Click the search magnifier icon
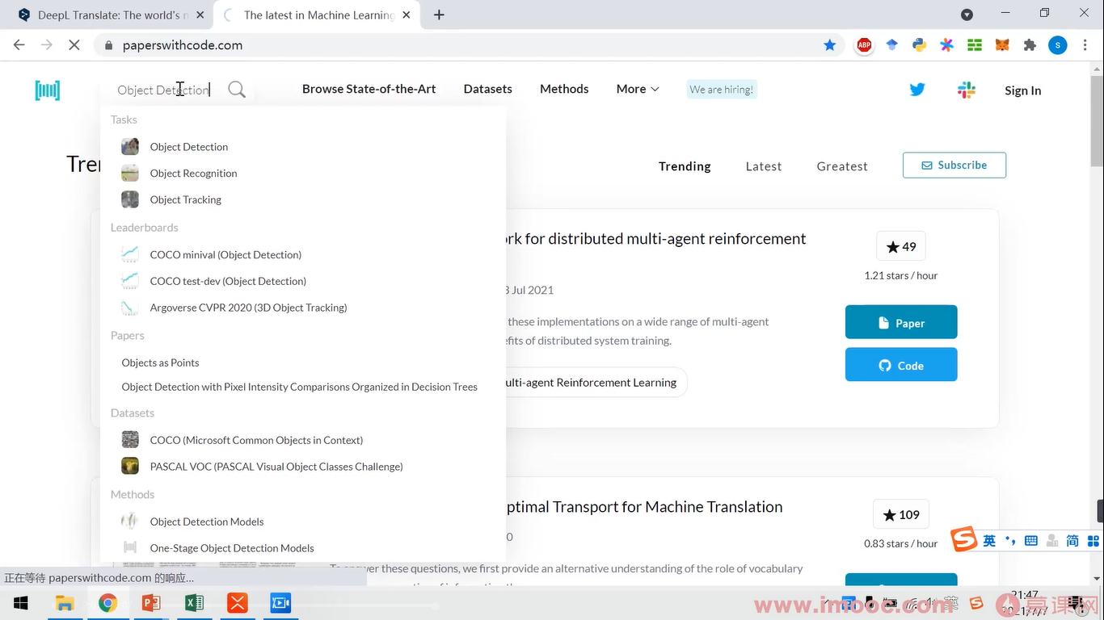The width and height of the screenshot is (1104, 620). click(237, 90)
